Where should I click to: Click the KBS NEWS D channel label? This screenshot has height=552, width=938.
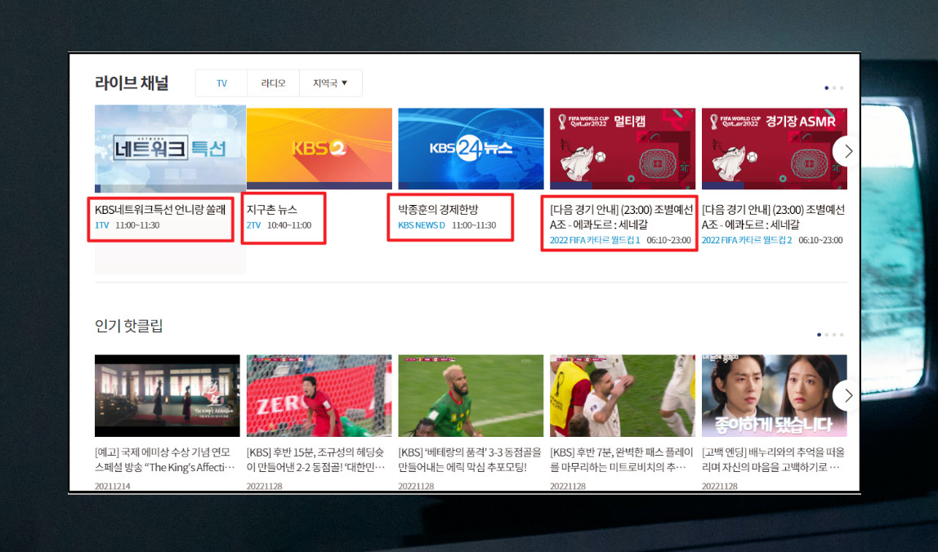pyautogui.click(x=422, y=225)
